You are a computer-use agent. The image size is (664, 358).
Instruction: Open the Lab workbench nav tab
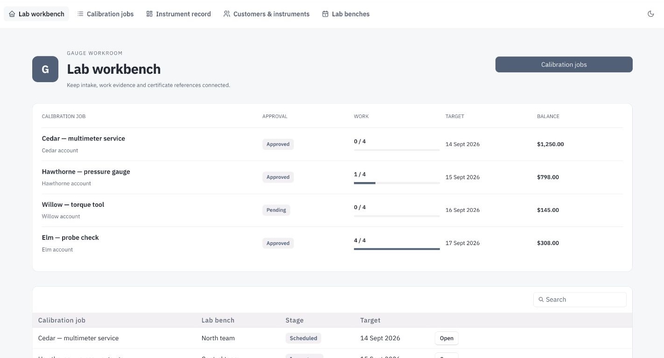click(36, 14)
